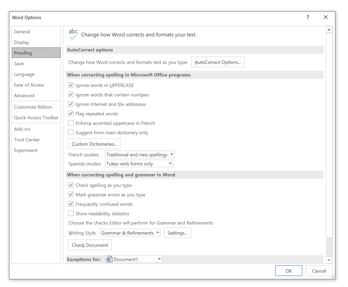Open the Spanish modes dropdown
The image size is (348, 287).
[x=170, y=163]
